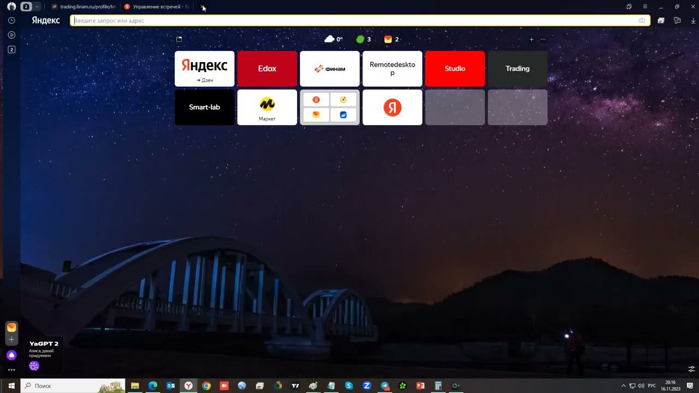The width and height of the screenshot is (699, 393).
Task: Open the Windows Start menu
Action: pos(11,386)
